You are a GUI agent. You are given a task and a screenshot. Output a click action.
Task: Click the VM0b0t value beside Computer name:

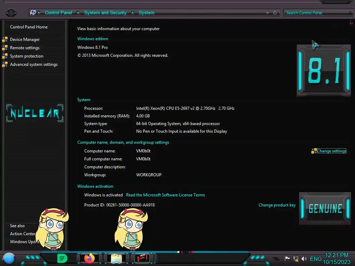pos(143,151)
